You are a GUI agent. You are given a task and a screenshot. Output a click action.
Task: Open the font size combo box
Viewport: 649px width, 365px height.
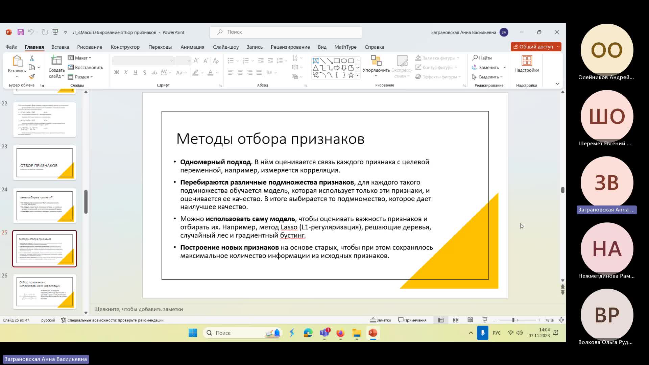[x=183, y=60]
